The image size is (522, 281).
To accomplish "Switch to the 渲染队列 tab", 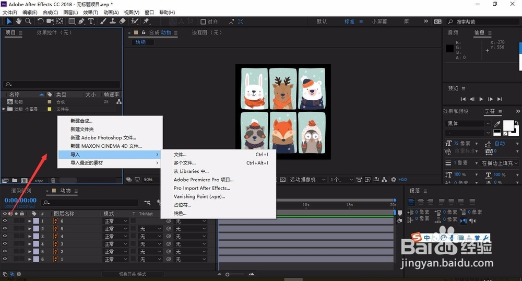I will pos(21,191).
